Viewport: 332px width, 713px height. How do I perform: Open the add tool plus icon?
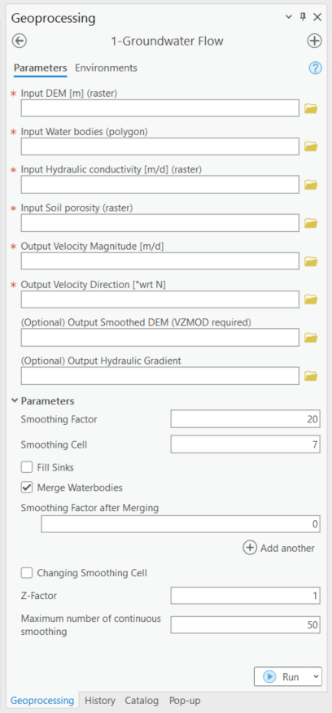[314, 41]
